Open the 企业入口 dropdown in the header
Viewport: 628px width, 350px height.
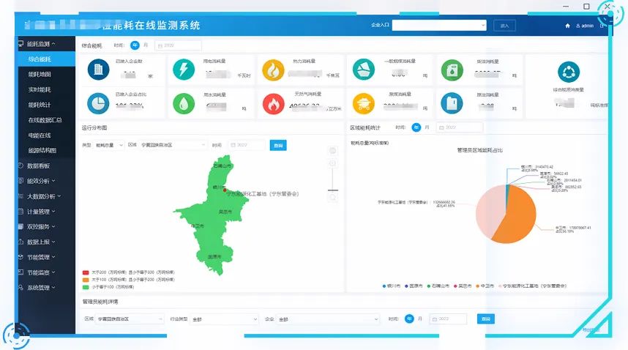click(x=439, y=26)
